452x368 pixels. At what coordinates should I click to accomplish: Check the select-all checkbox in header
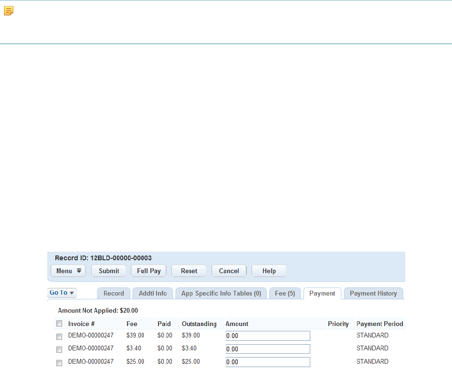(59, 323)
